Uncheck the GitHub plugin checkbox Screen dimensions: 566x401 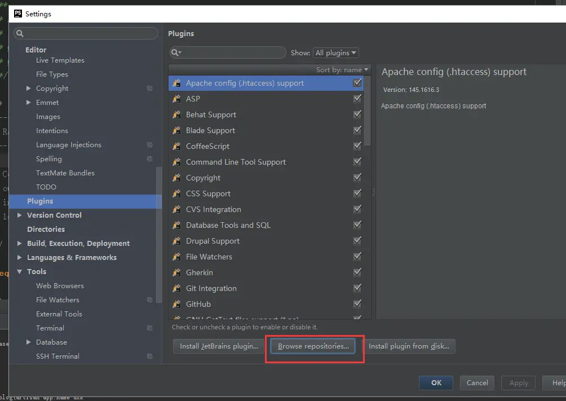pyautogui.click(x=357, y=304)
